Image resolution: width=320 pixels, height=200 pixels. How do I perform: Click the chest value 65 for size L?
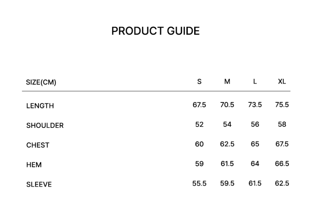point(255,144)
